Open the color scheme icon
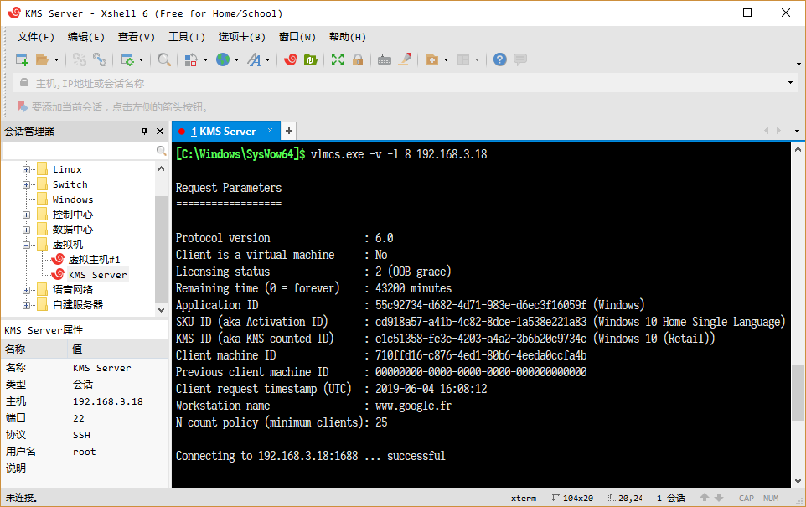 pos(191,59)
